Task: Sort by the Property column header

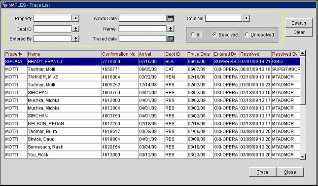Action: coord(16,54)
